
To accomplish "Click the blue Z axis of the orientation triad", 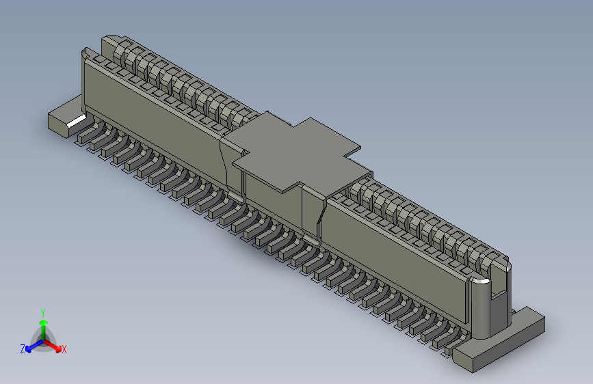I will click(34, 346).
